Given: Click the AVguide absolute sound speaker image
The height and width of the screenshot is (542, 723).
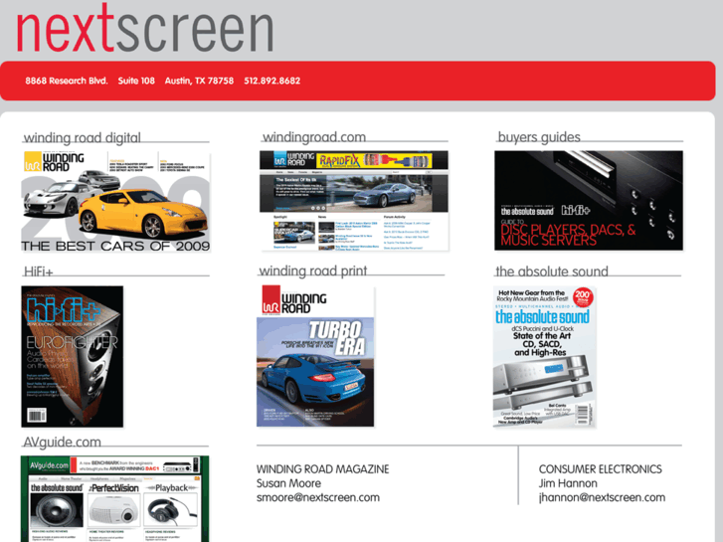Looking at the screenshot, I should [x=57, y=511].
